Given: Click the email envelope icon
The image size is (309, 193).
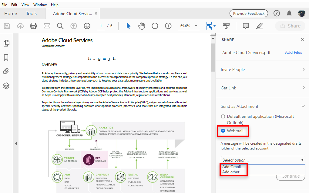Looking at the screenshot, I should pyautogui.click(x=47, y=26).
